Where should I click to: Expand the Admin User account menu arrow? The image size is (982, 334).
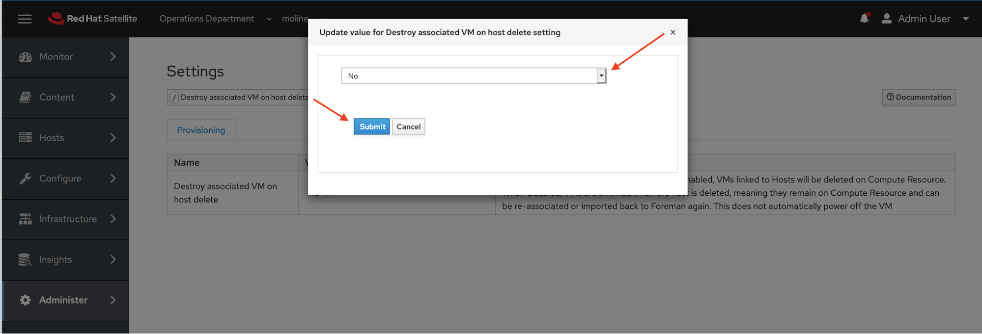[966, 19]
